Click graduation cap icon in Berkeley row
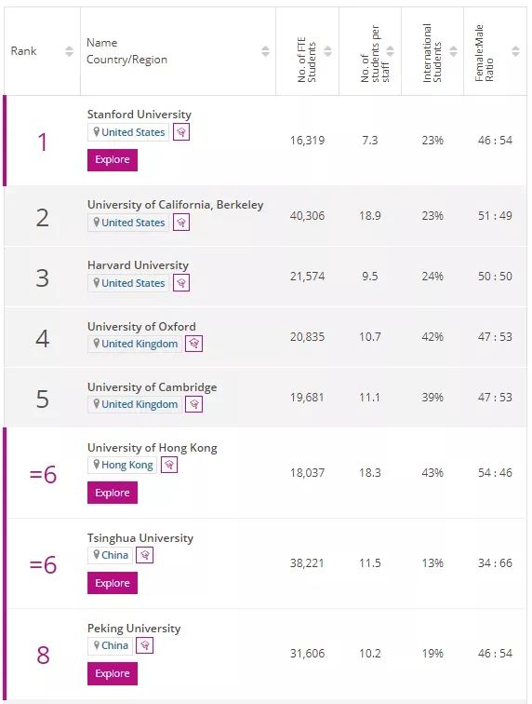 [x=181, y=223]
